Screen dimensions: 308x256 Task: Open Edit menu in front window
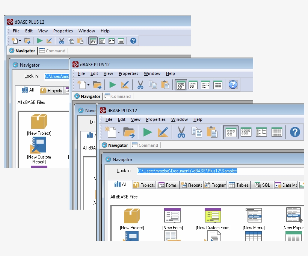[122, 119]
